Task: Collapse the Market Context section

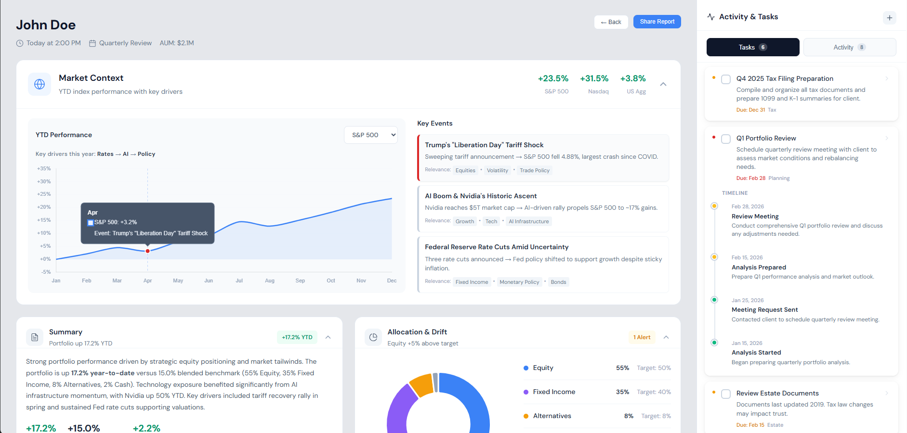Action: (663, 84)
